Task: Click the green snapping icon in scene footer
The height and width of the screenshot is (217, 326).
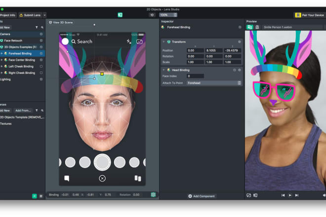Action: point(153,195)
